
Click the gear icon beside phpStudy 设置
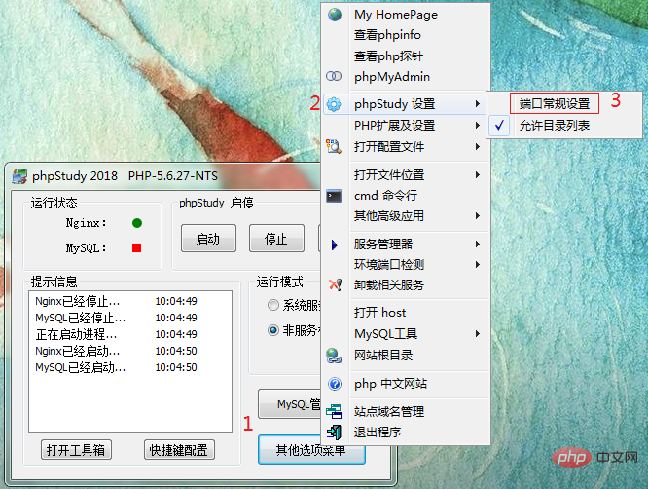tap(334, 104)
